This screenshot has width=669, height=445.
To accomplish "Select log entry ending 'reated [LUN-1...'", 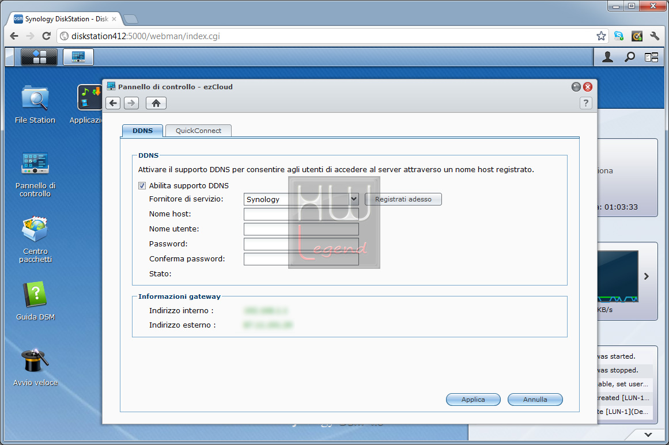I will pos(623,398).
